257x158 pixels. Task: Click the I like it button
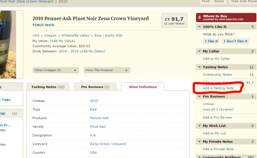click(x=211, y=41)
